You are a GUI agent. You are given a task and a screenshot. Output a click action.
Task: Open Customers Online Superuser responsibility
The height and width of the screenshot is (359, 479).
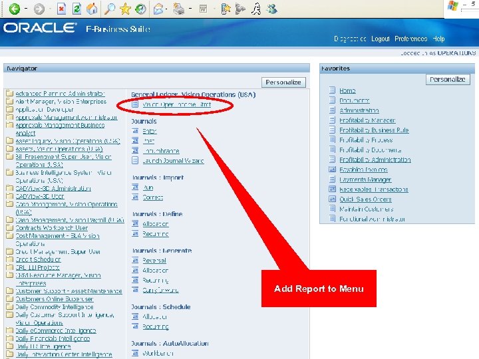click(55, 299)
